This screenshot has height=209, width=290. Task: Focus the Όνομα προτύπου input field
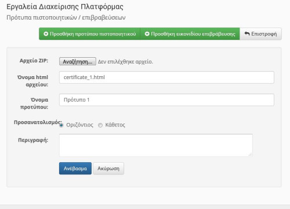click(x=166, y=100)
